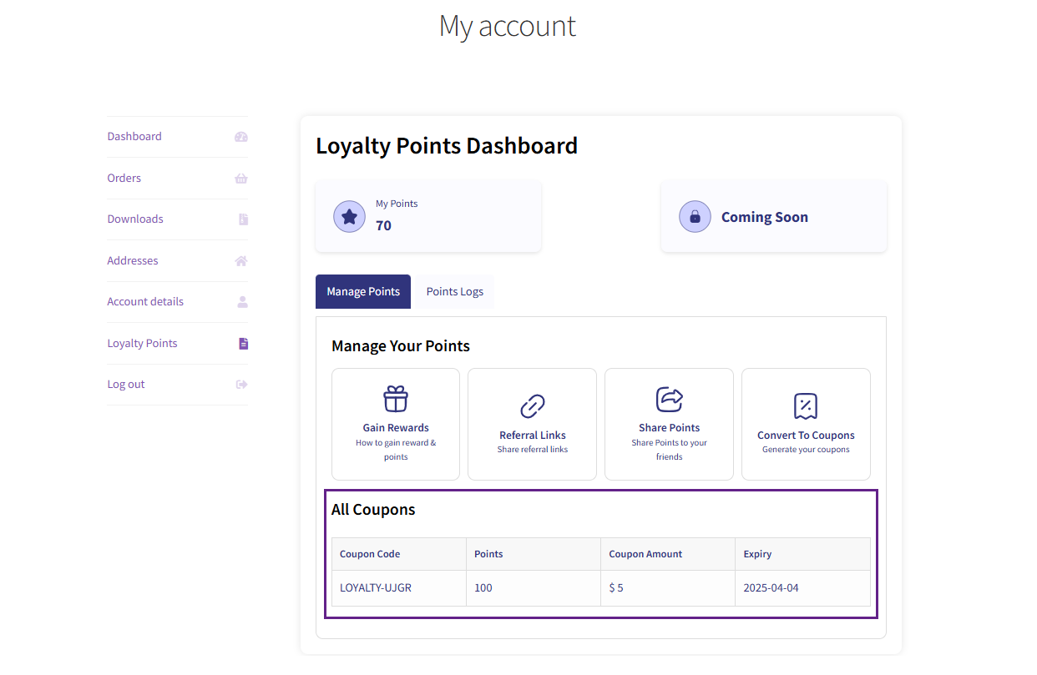Go to the Orders page link

(x=124, y=179)
